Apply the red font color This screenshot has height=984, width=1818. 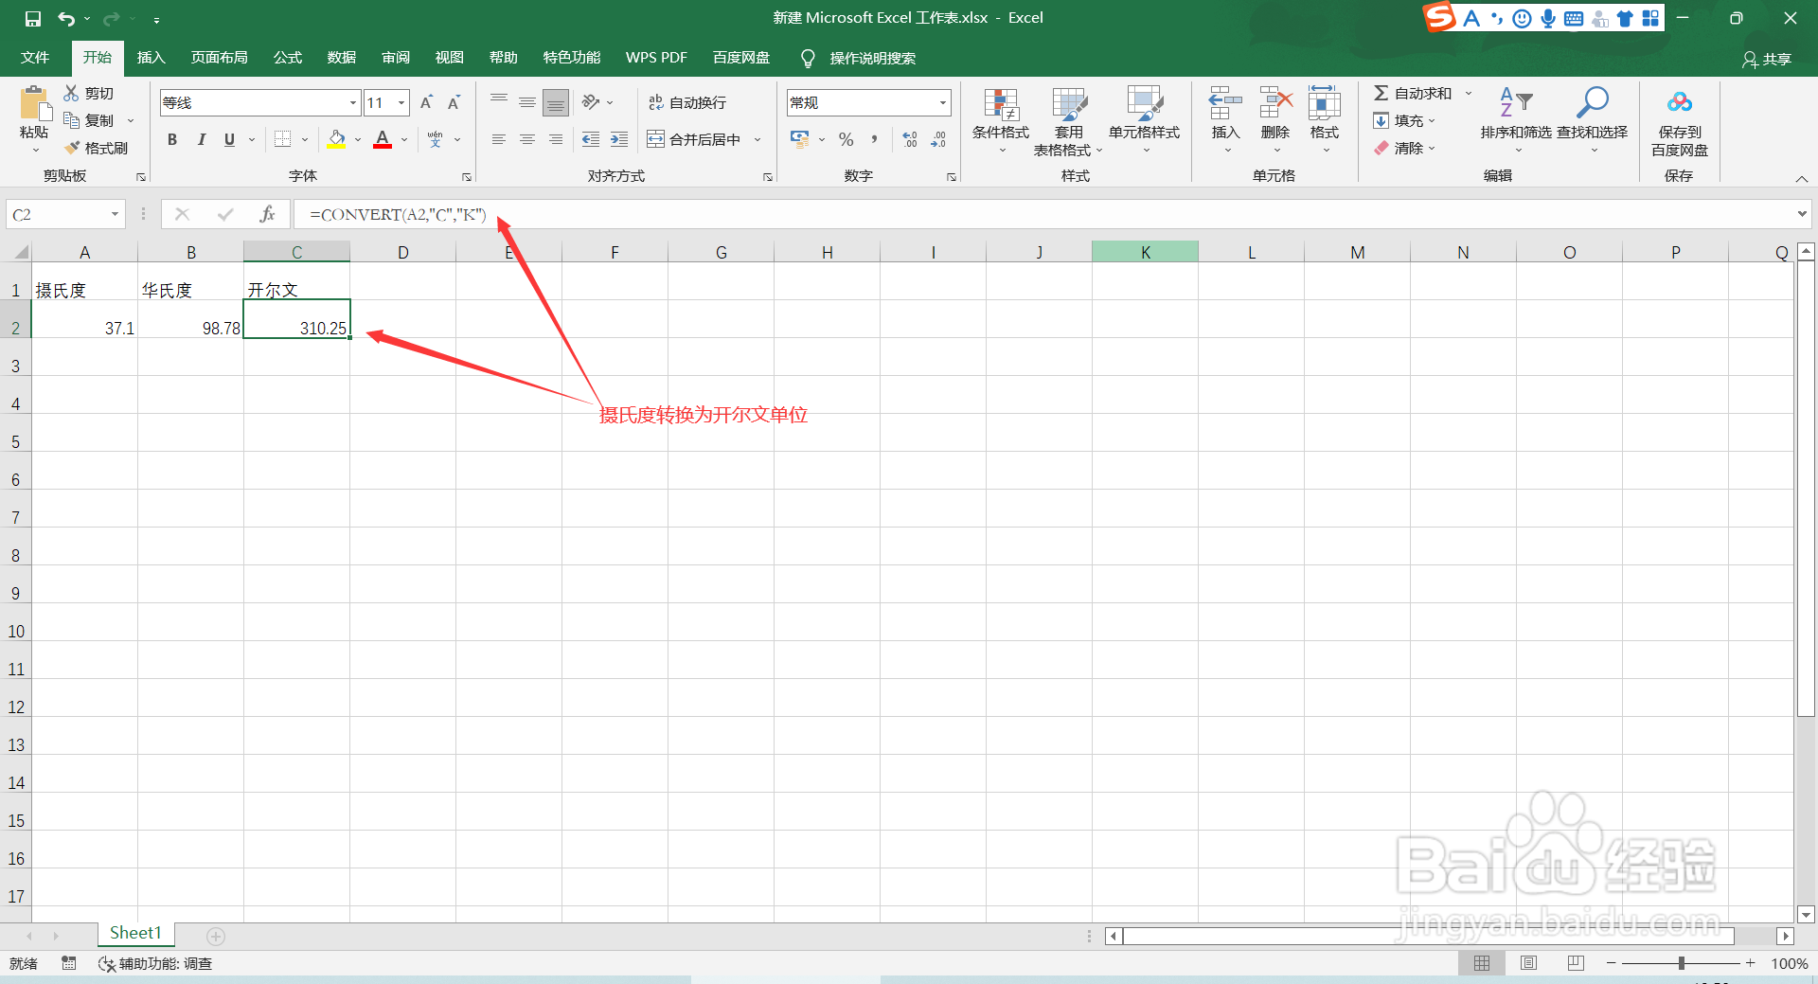(383, 139)
